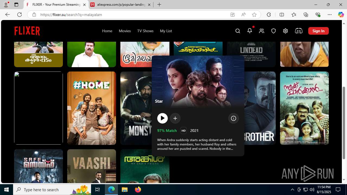The width and height of the screenshot is (347, 195).
Task: Click the app available icon in address bar
Action: tap(233, 15)
